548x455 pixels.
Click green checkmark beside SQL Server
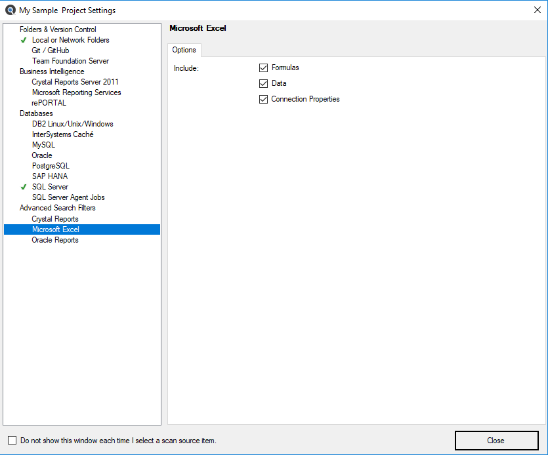pos(24,187)
